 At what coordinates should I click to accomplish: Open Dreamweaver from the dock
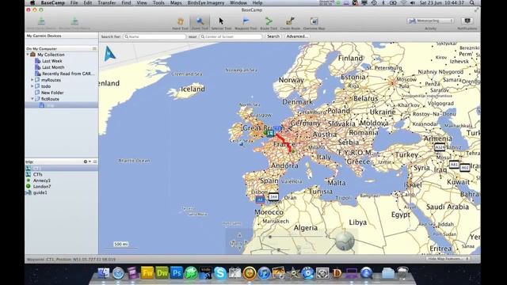(x=162, y=273)
